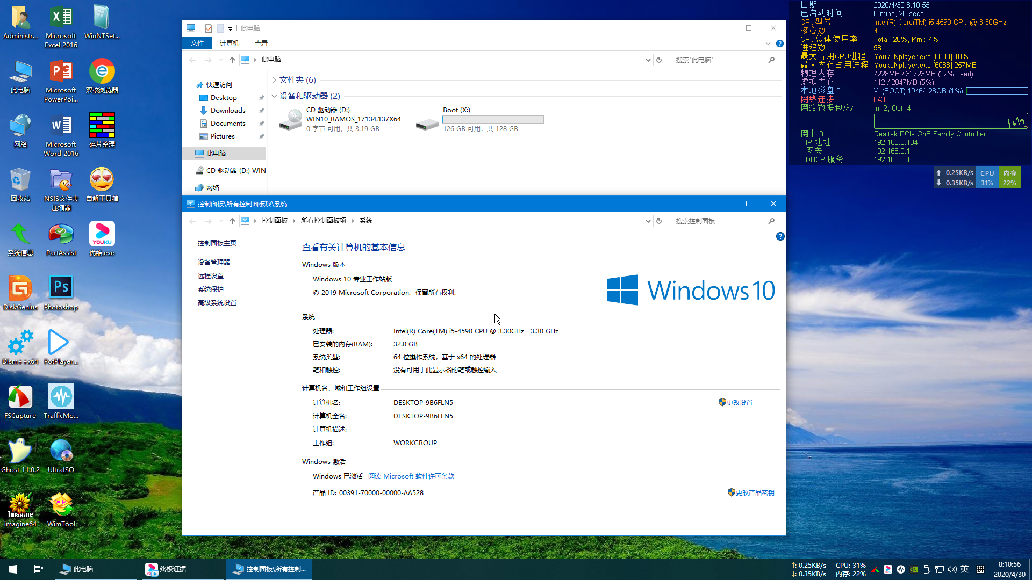Open 查看 ribbon tab
The height and width of the screenshot is (580, 1032).
[x=261, y=43]
